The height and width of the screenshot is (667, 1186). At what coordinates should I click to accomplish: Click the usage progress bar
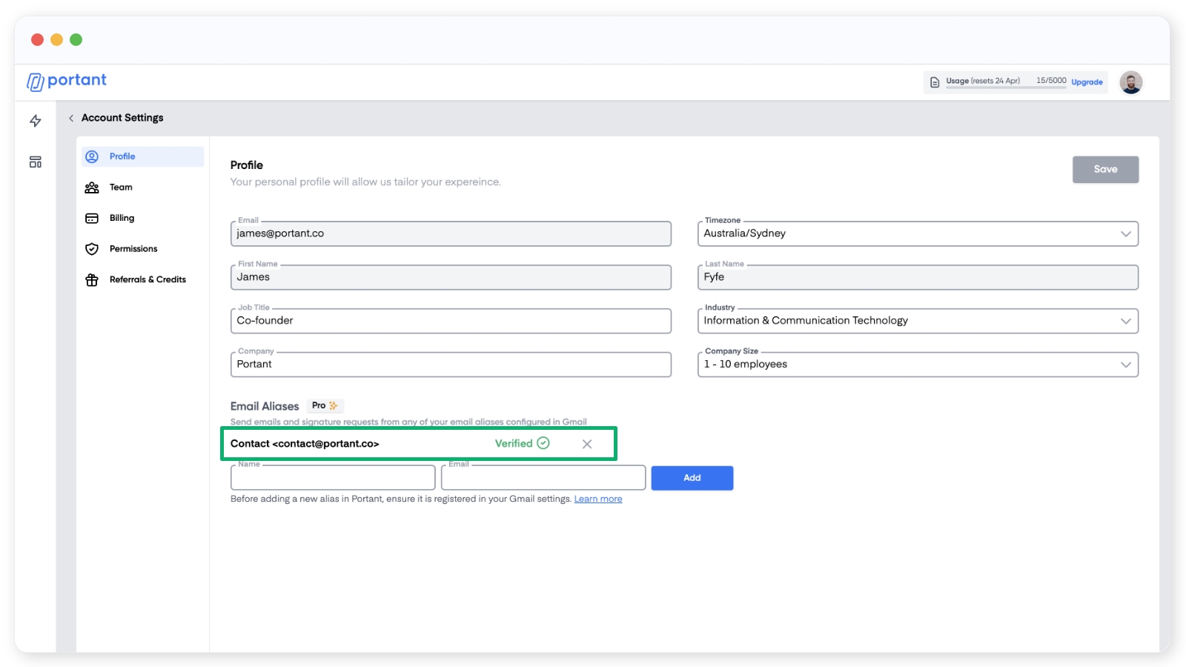tap(1006, 87)
